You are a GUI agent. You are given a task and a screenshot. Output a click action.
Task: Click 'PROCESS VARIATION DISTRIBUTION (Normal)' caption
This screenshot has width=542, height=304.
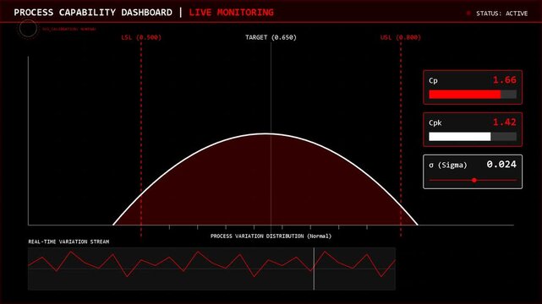tap(271, 236)
